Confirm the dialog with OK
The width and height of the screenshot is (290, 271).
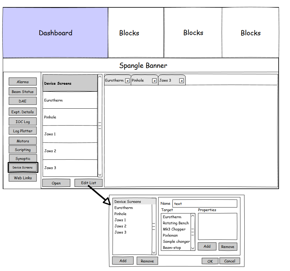tap(210, 261)
